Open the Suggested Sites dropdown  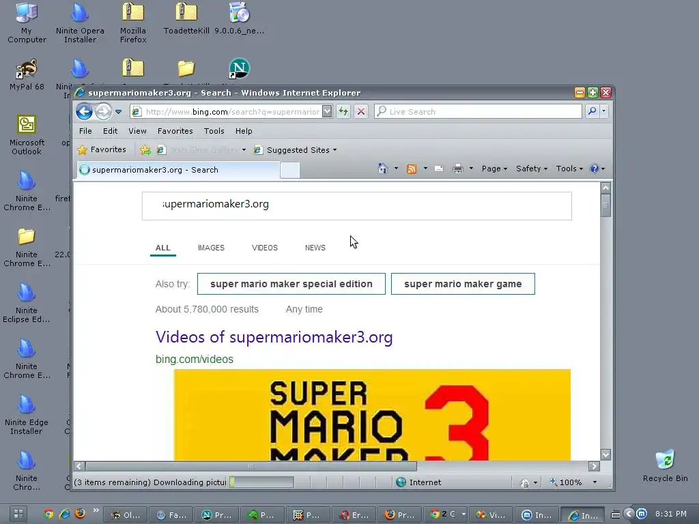pyautogui.click(x=295, y=150)
